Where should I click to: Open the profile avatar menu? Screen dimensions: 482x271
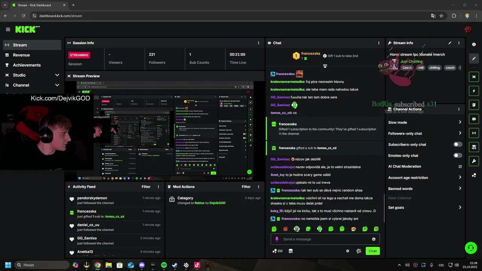click(468, 29)
